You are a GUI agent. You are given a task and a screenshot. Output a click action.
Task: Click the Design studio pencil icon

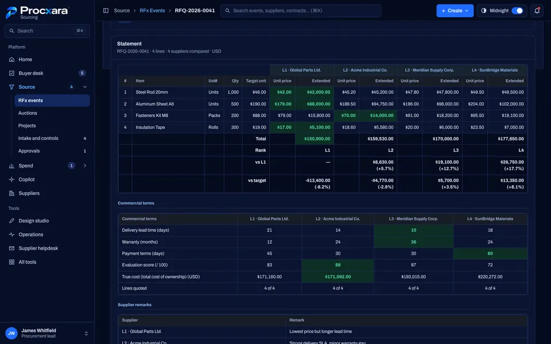coord(11,221)
